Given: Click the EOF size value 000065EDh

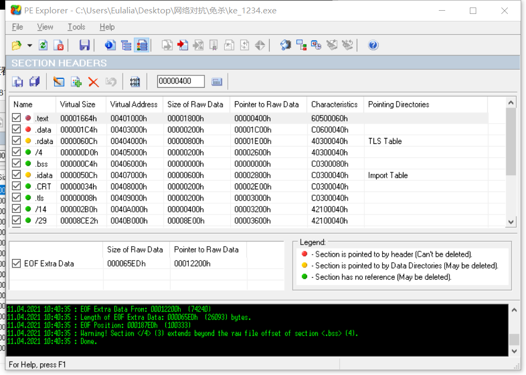Looking at the screenshot, I should point(126,264).
